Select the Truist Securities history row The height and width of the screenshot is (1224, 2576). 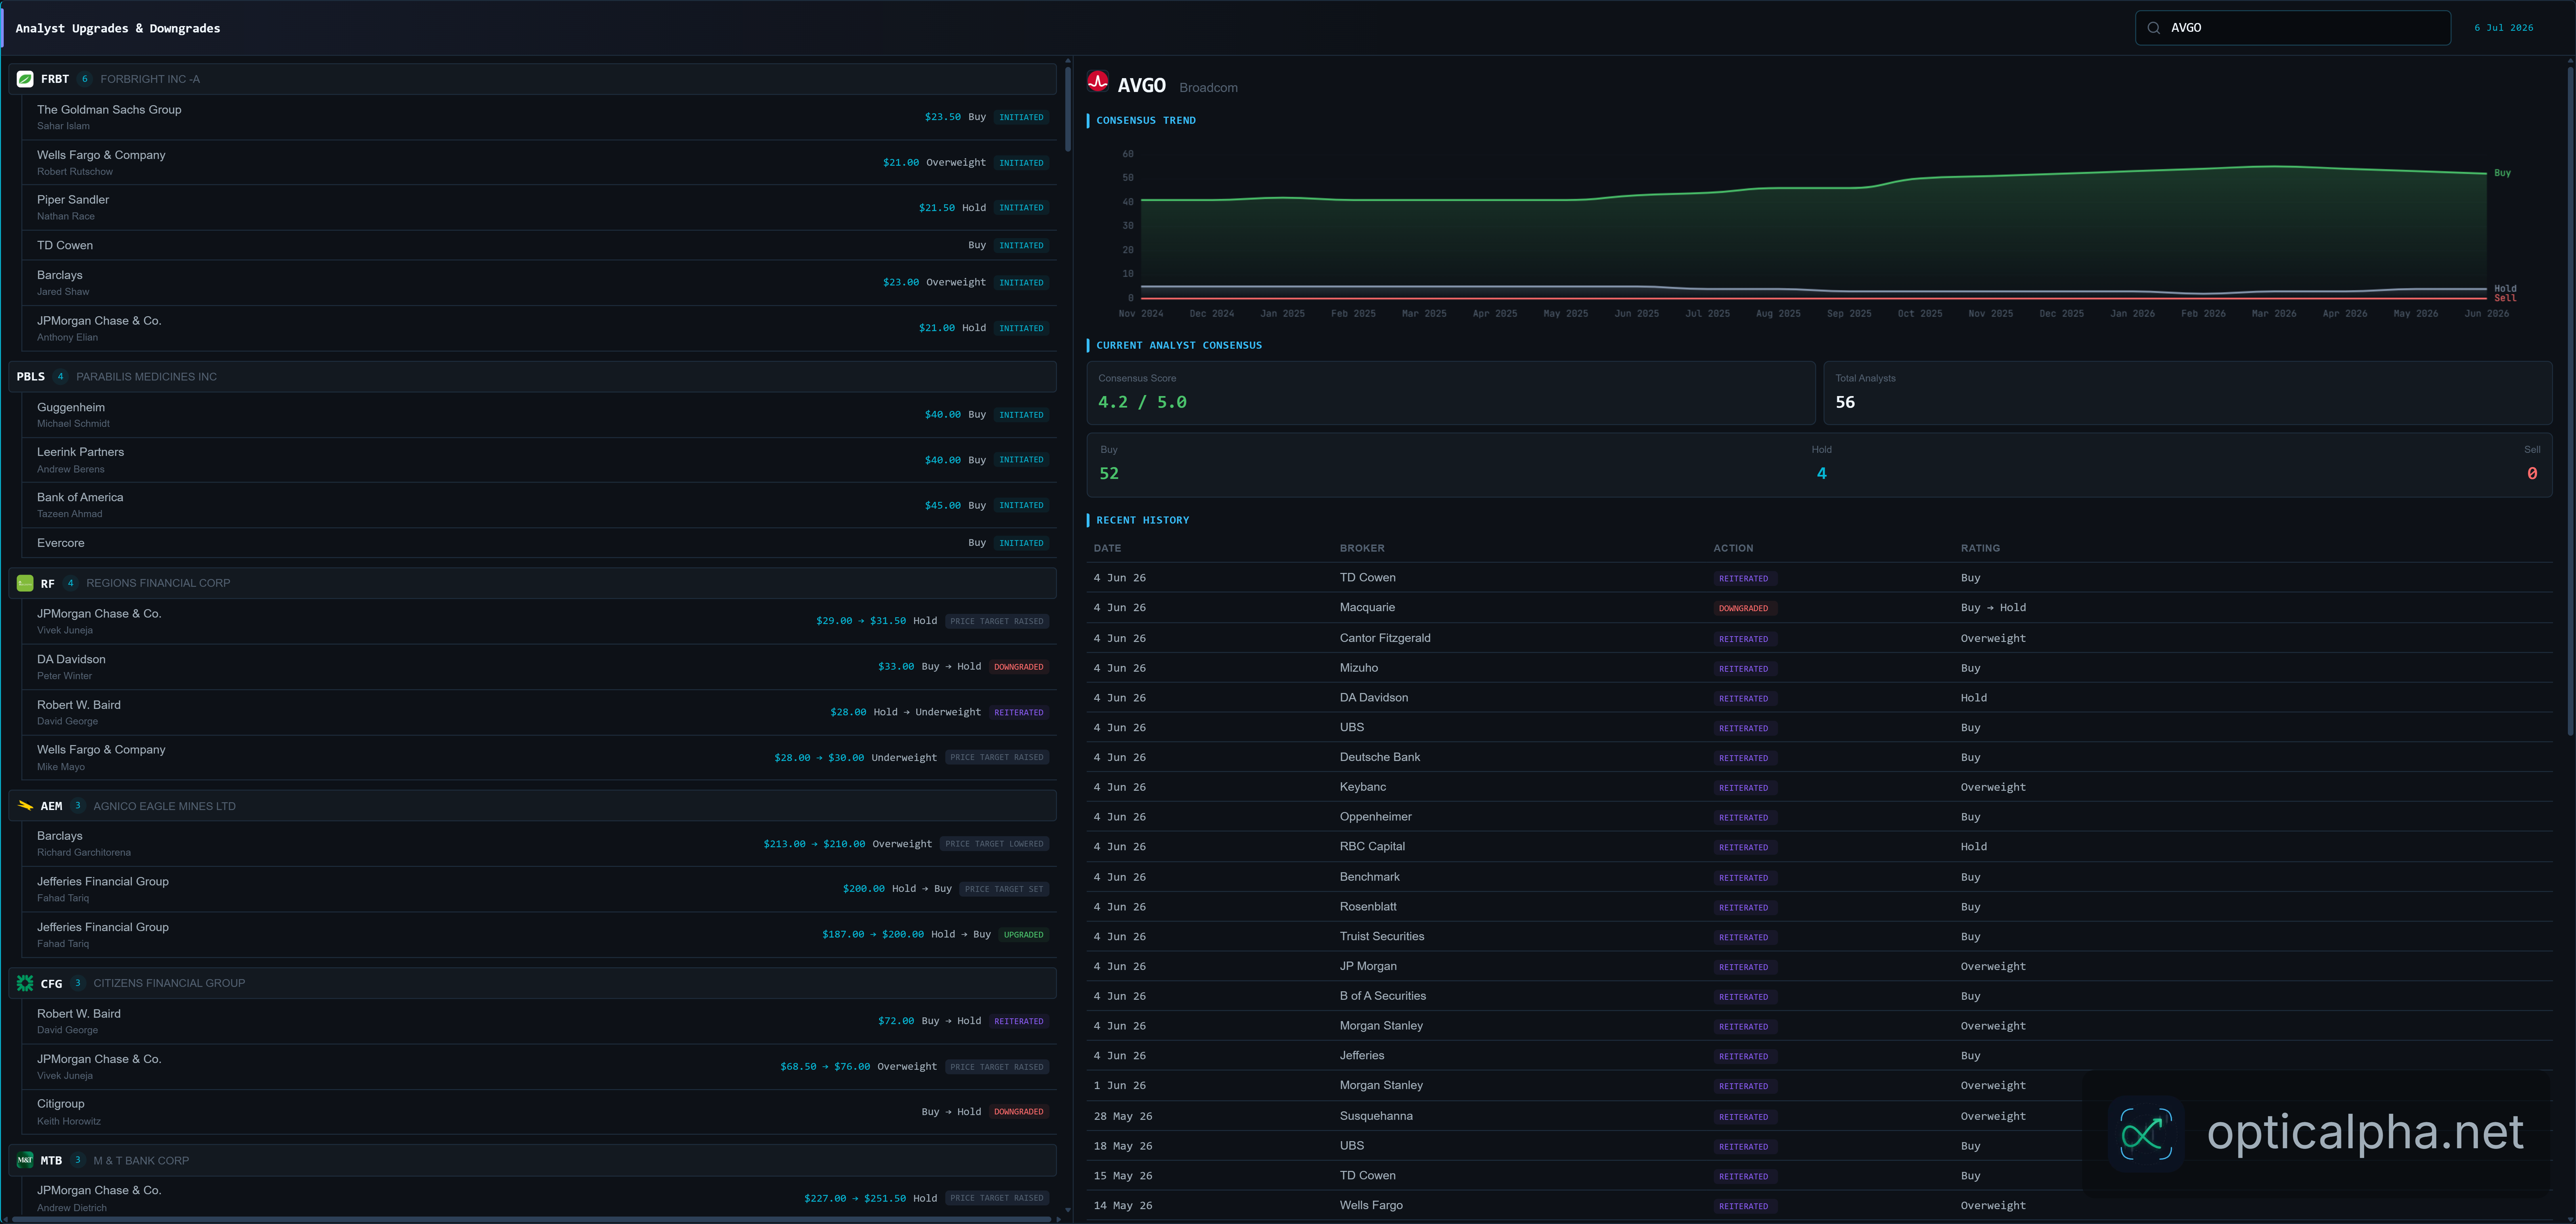coord(1819,937)
